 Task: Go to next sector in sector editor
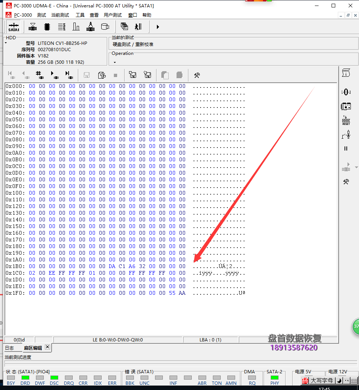pos(54,75)
